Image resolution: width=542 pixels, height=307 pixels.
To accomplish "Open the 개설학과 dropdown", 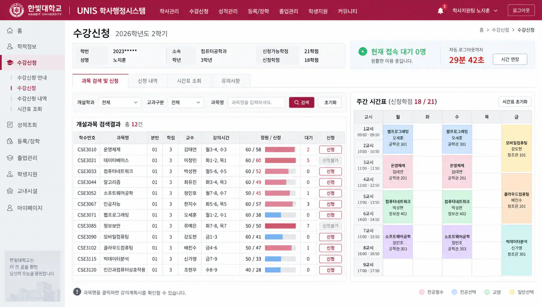I will pyautogui.click(x=119, y=103).
